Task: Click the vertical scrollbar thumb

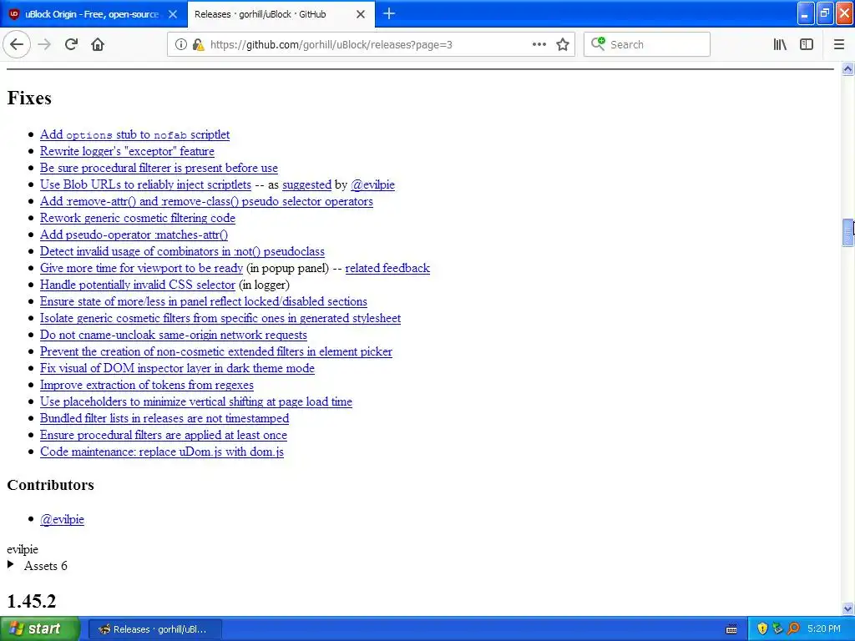Action: coord(847,232)
